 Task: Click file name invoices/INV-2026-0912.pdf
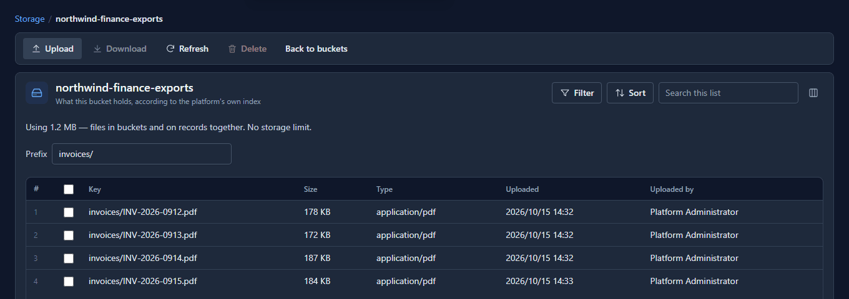click(x=143, y=212)
